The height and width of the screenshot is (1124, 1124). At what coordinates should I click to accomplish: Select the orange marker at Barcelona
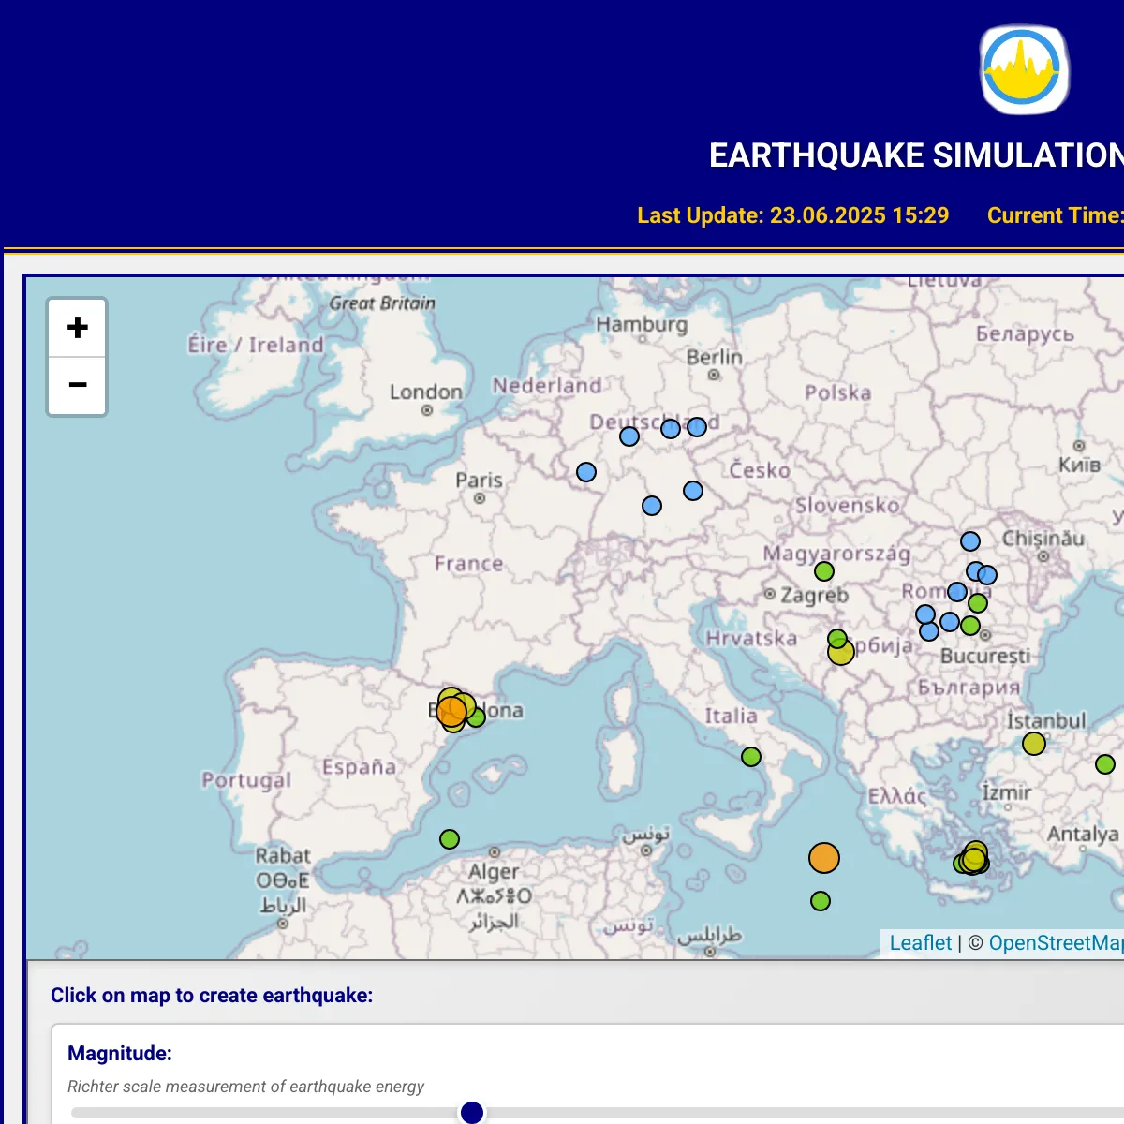point(451,712)
